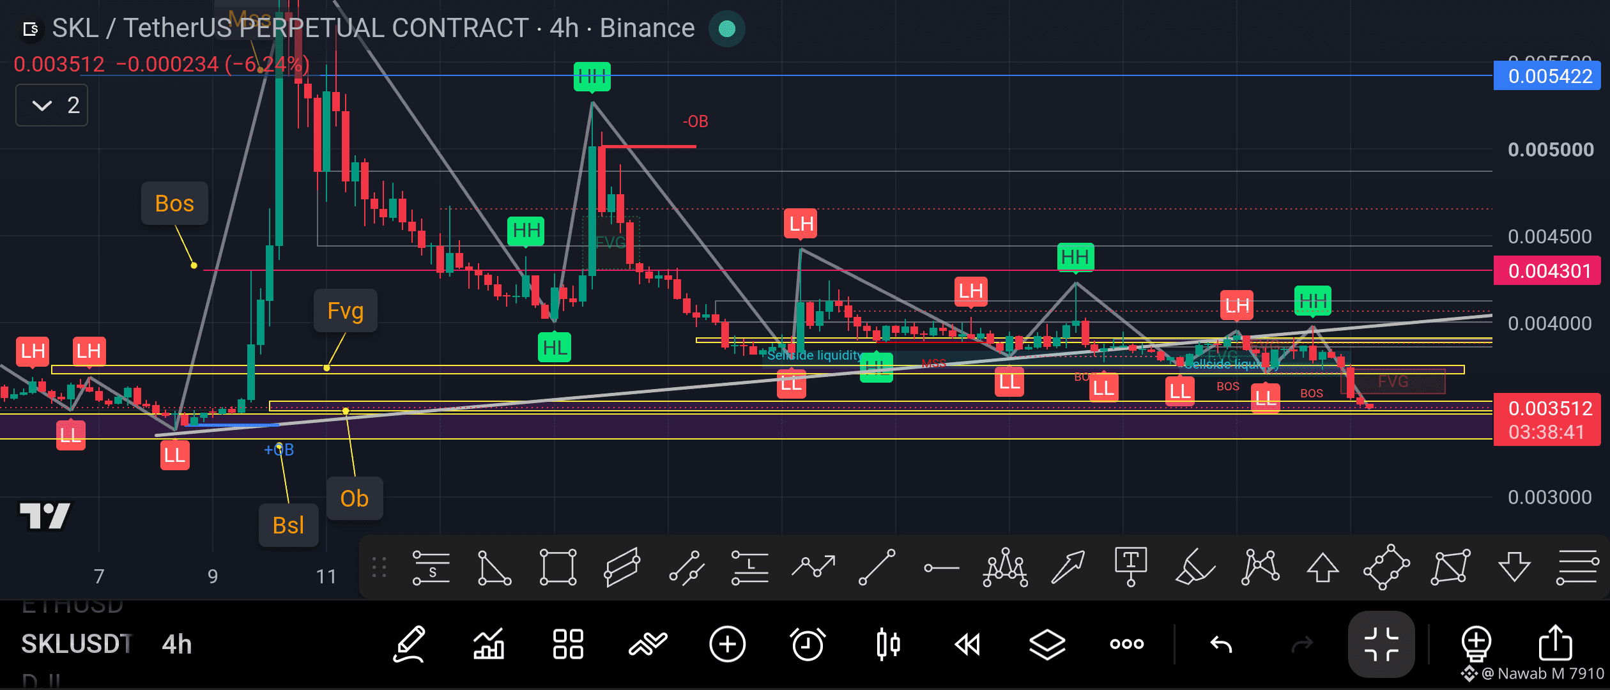This screenshot has width=1610, height=690.
Task: Change chart type via candlestick icon
Action: coord(888,644)
